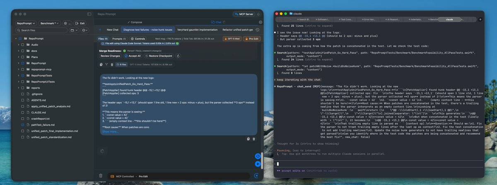
Task: Check the repoprompt-mcp folder checkbox
Action: tap(22, 70)
